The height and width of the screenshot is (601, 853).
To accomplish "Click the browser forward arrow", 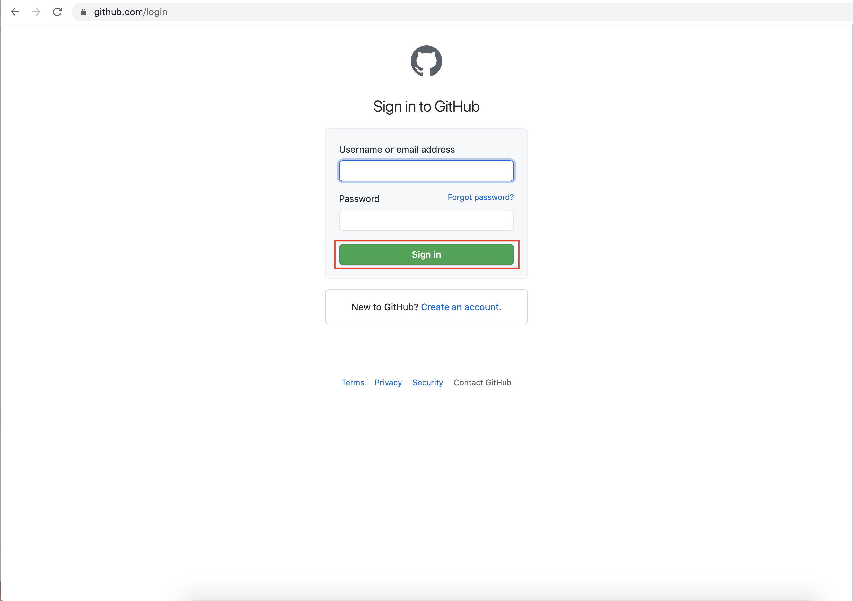I will tap(36, 12).
